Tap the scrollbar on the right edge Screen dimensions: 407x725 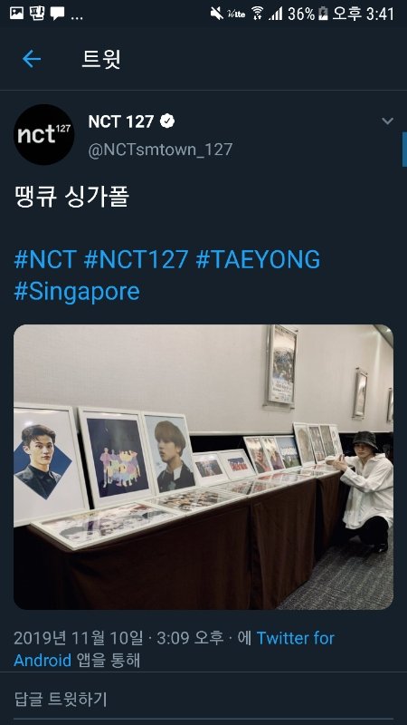click(x=404, y=150)
